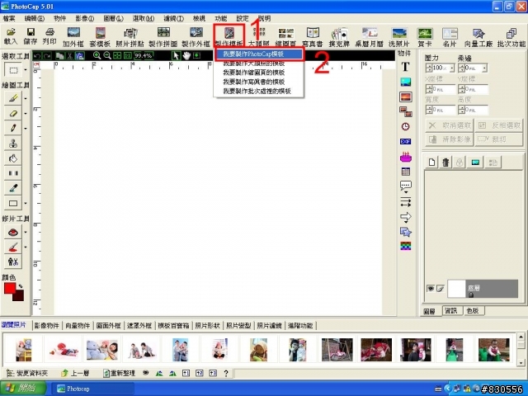The width and height of the screenshot is (528, 396).
Task: Click the 載入 (load) toolbar icon
Action: tap(11, 36)
